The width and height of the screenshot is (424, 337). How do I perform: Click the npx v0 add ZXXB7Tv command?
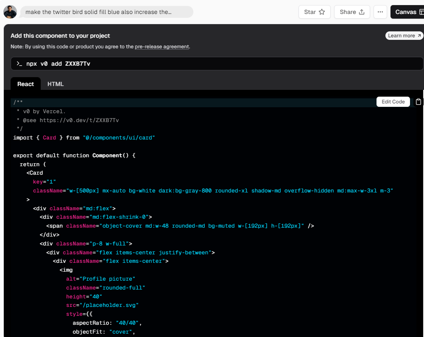(58, 64)
